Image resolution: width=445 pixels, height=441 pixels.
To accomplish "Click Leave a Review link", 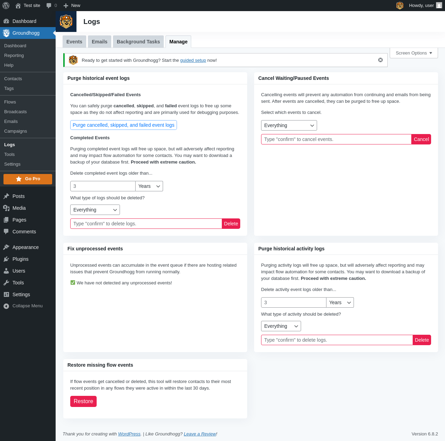I will pyautogui.click(x=200, y=434).
